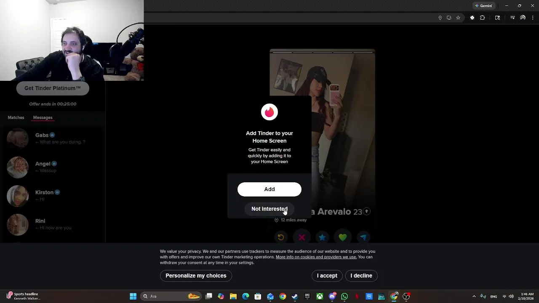Show hidden system tray icons
This screenshot has height=303, width=539.
[474, 296]
